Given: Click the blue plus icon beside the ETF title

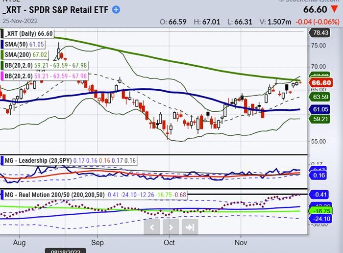Looking at the screenshot, I should [x=116, y=10].
